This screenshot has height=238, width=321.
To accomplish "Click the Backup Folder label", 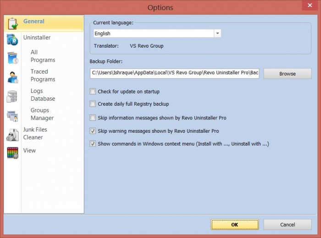I will [106, 61].
